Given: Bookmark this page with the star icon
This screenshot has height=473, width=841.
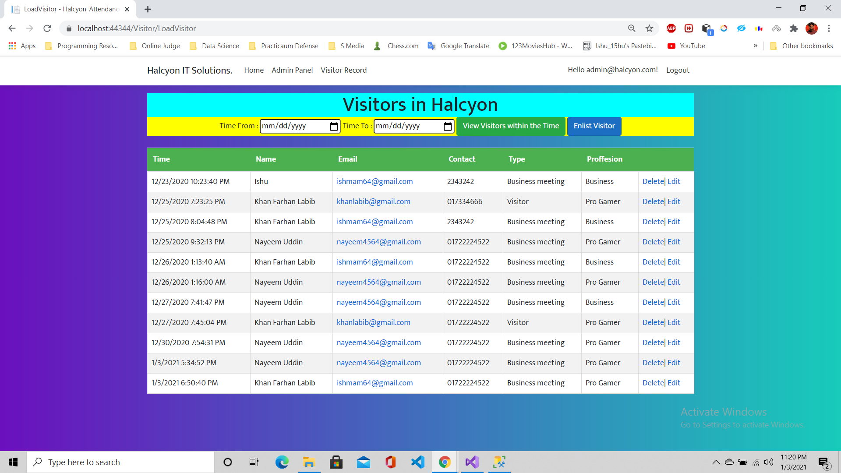Looking at the screenshot, I should click(649, 28).
